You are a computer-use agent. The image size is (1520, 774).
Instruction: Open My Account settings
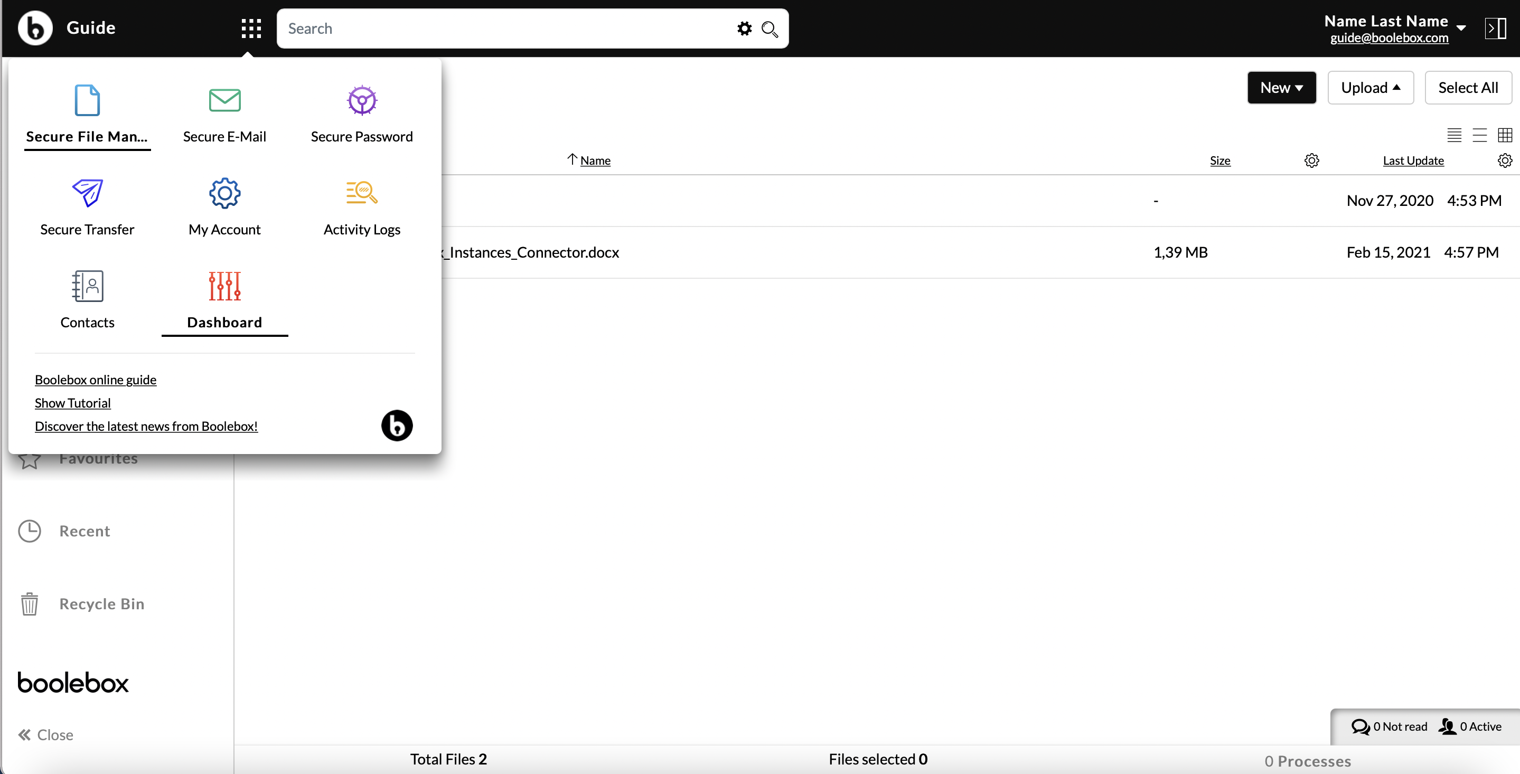[x=224, y=207]
